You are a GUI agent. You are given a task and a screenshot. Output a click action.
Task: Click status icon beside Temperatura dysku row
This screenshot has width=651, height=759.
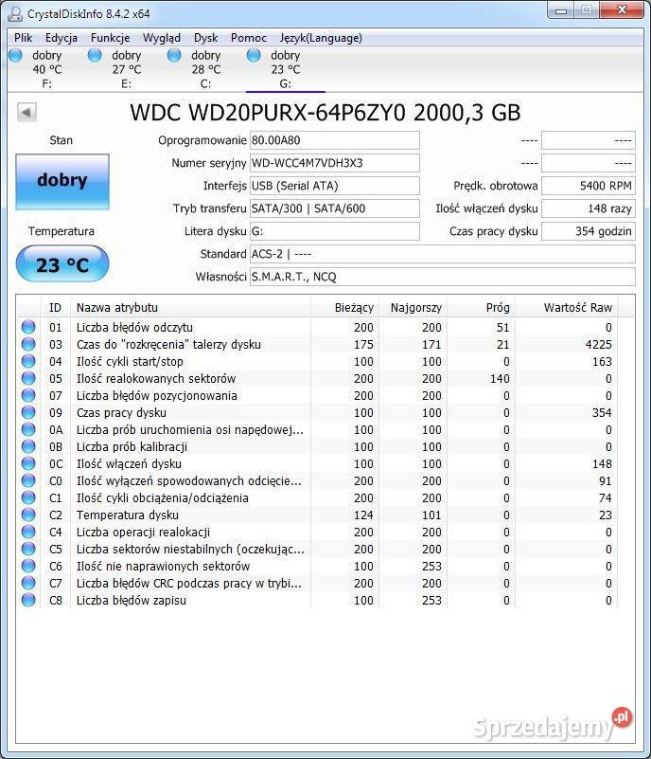click(x=28, y=515)
